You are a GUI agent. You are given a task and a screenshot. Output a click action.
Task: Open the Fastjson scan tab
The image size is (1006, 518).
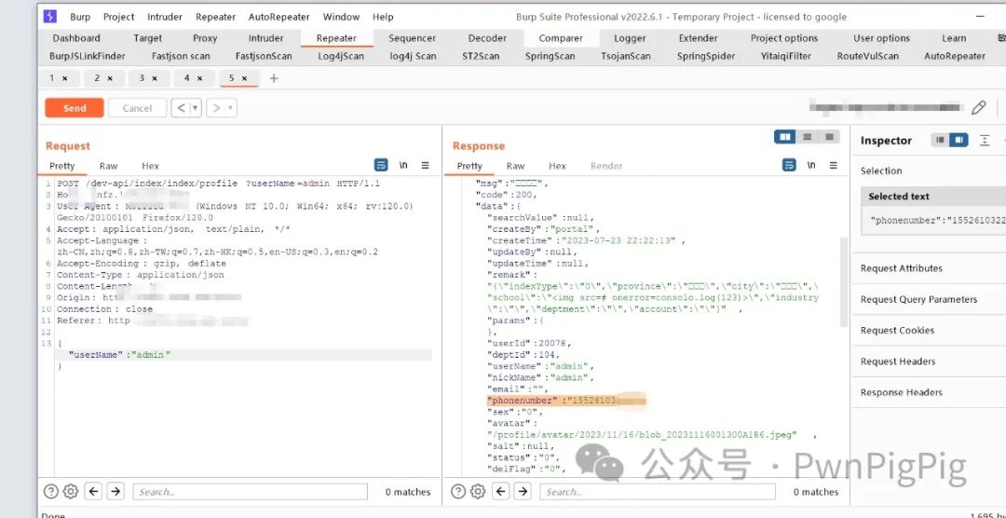pyautogui.click(x=181, y=56)
